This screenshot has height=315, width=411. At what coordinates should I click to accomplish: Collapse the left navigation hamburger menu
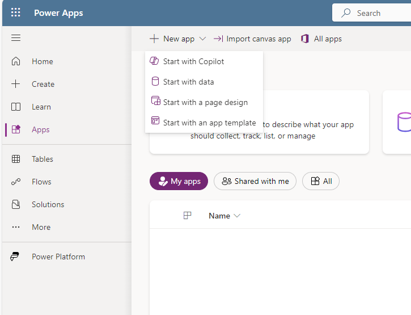pyautogui.click(x=16, y=38)
